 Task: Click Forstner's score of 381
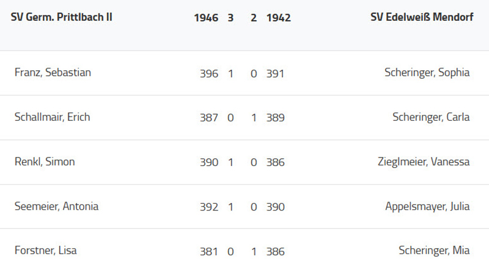pyautogui.click(x=208, y=251)
